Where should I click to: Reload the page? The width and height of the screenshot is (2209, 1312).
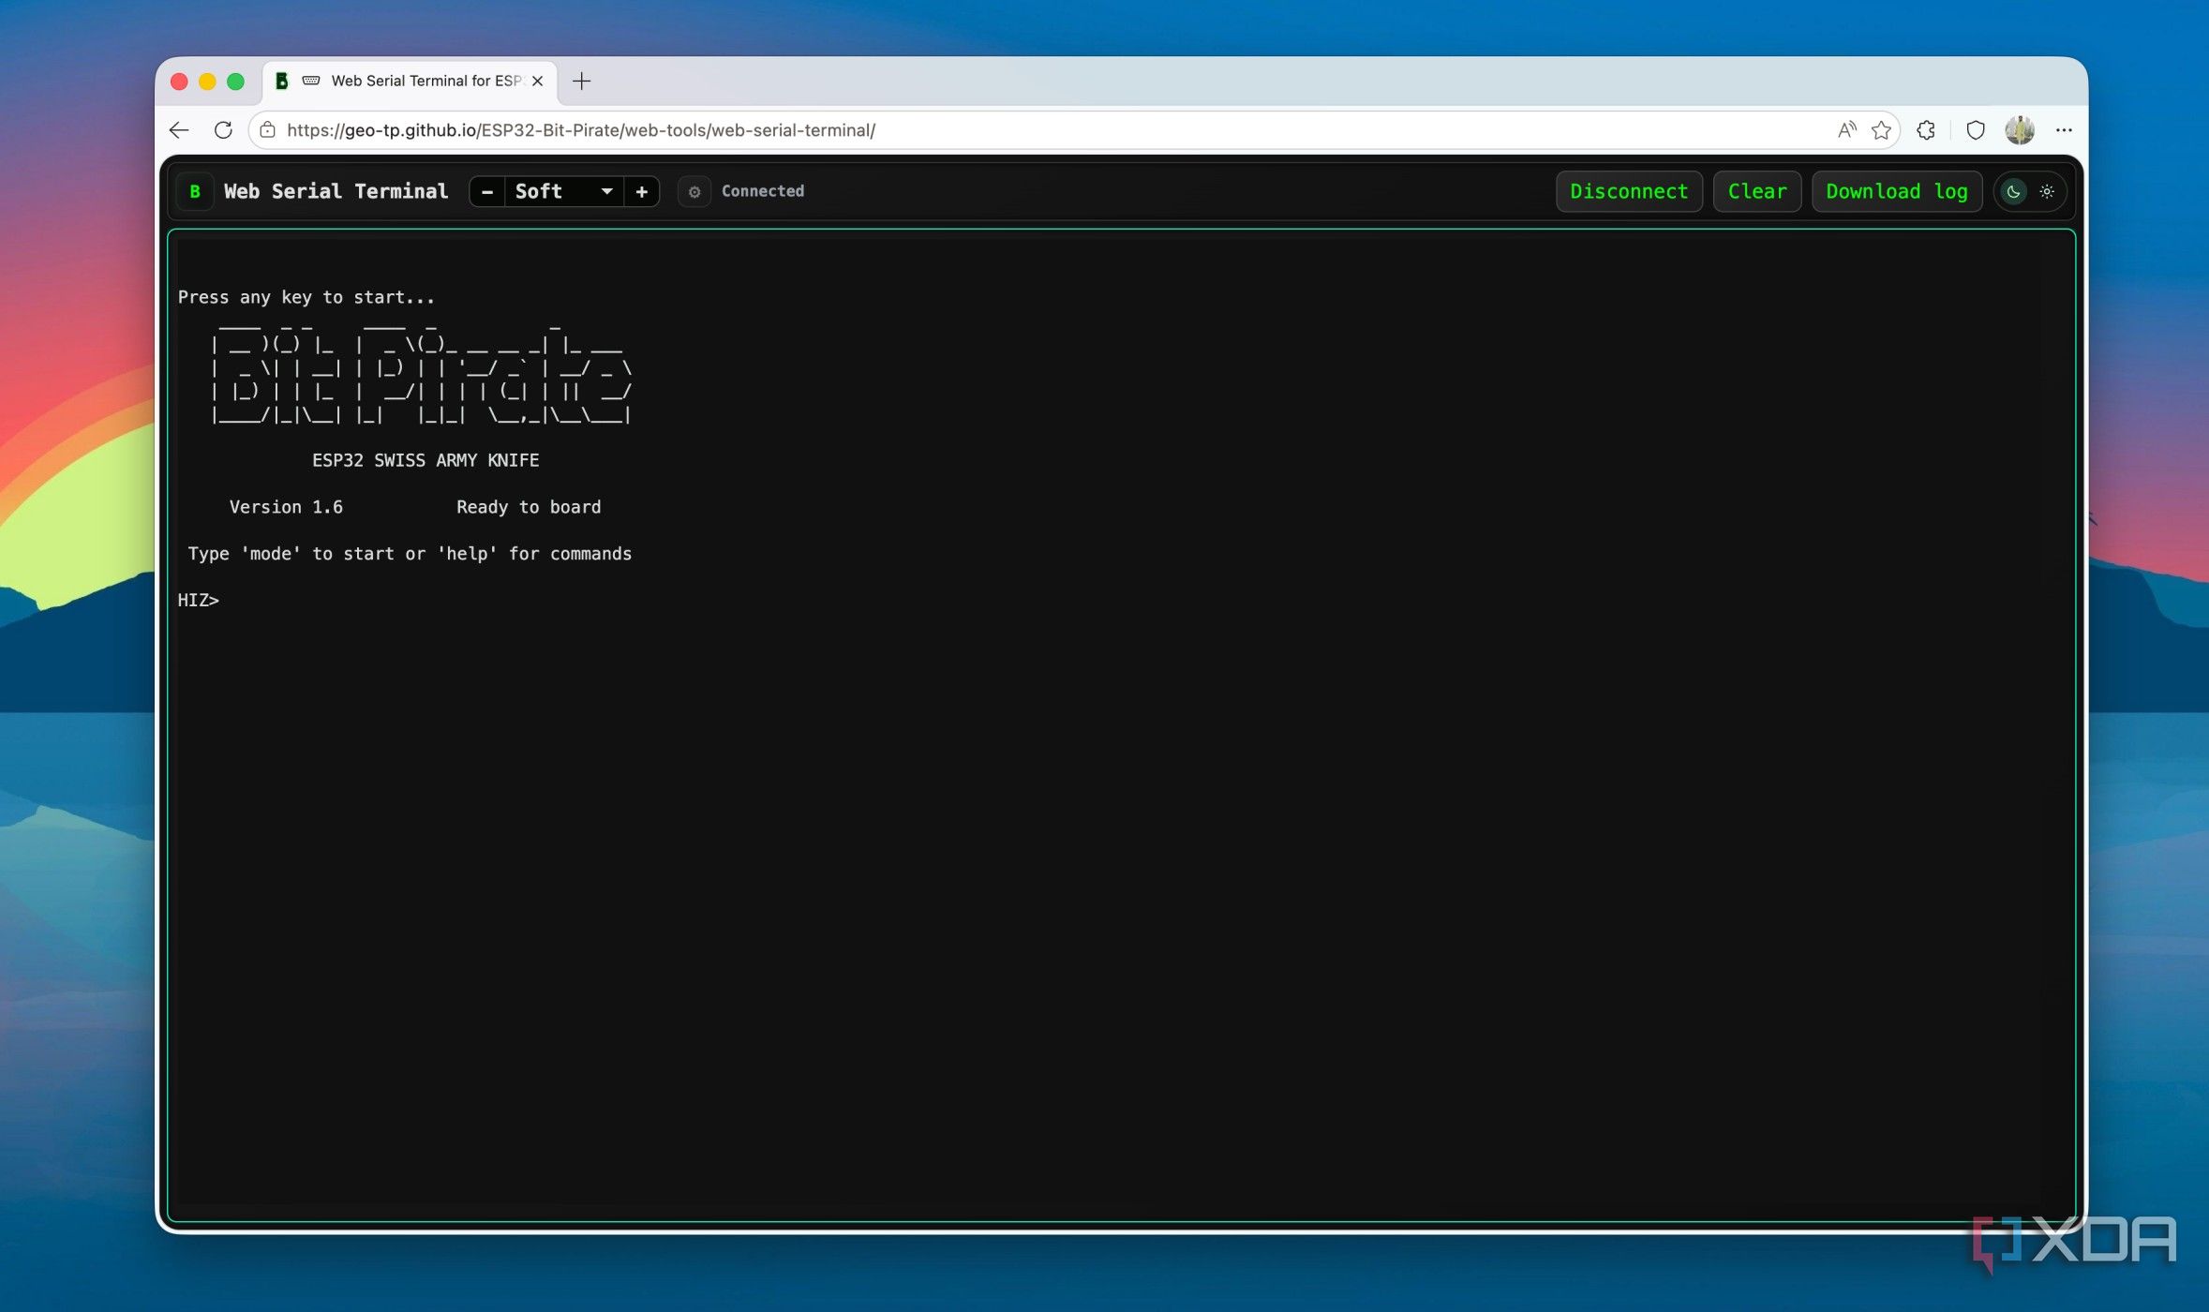pos(223,130)
